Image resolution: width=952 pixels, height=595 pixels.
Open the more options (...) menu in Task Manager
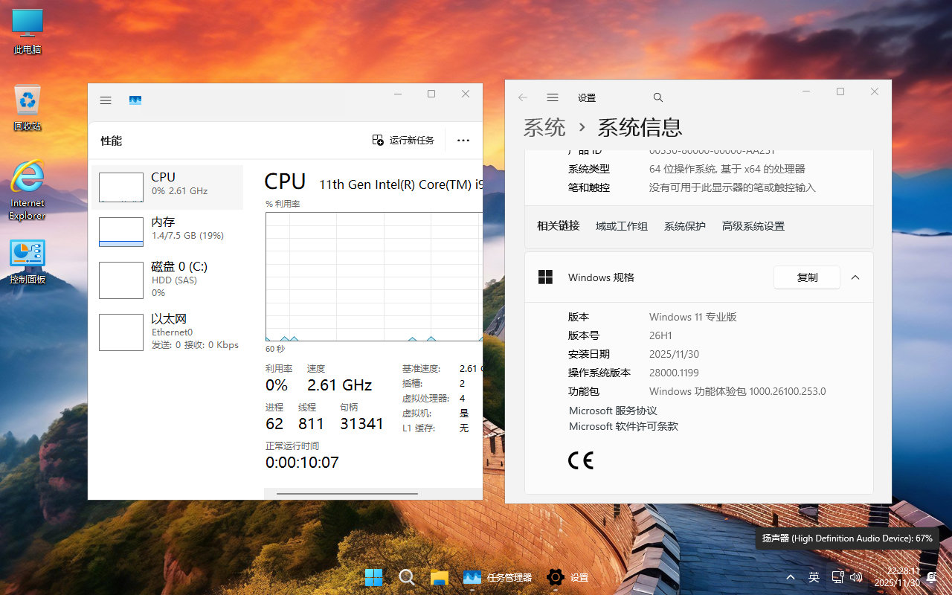click(x=463, y=141)
